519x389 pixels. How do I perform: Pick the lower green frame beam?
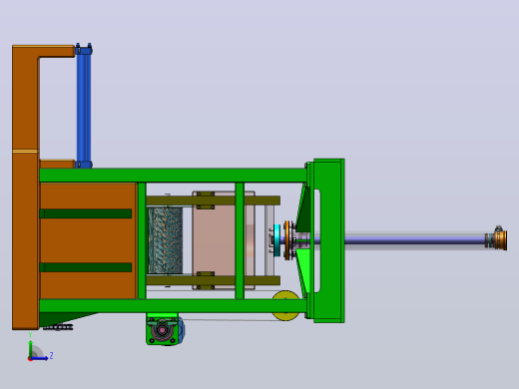[x=173, y=305]
